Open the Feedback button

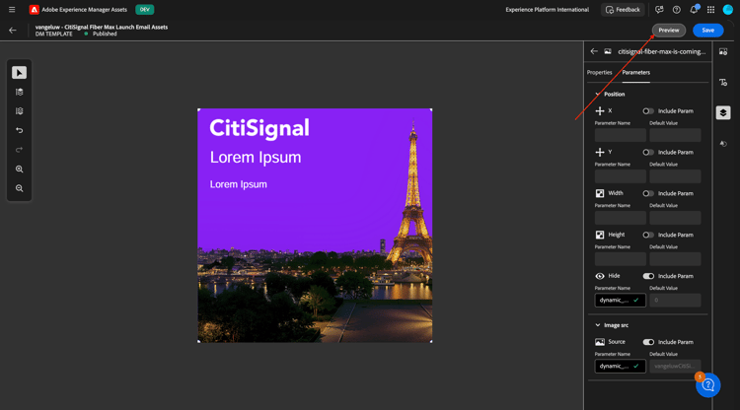(623, 10)
